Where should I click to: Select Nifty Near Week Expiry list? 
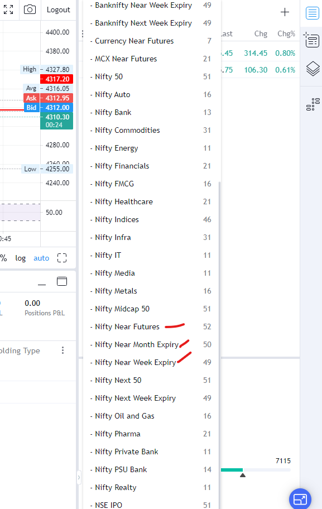[151, 362]
